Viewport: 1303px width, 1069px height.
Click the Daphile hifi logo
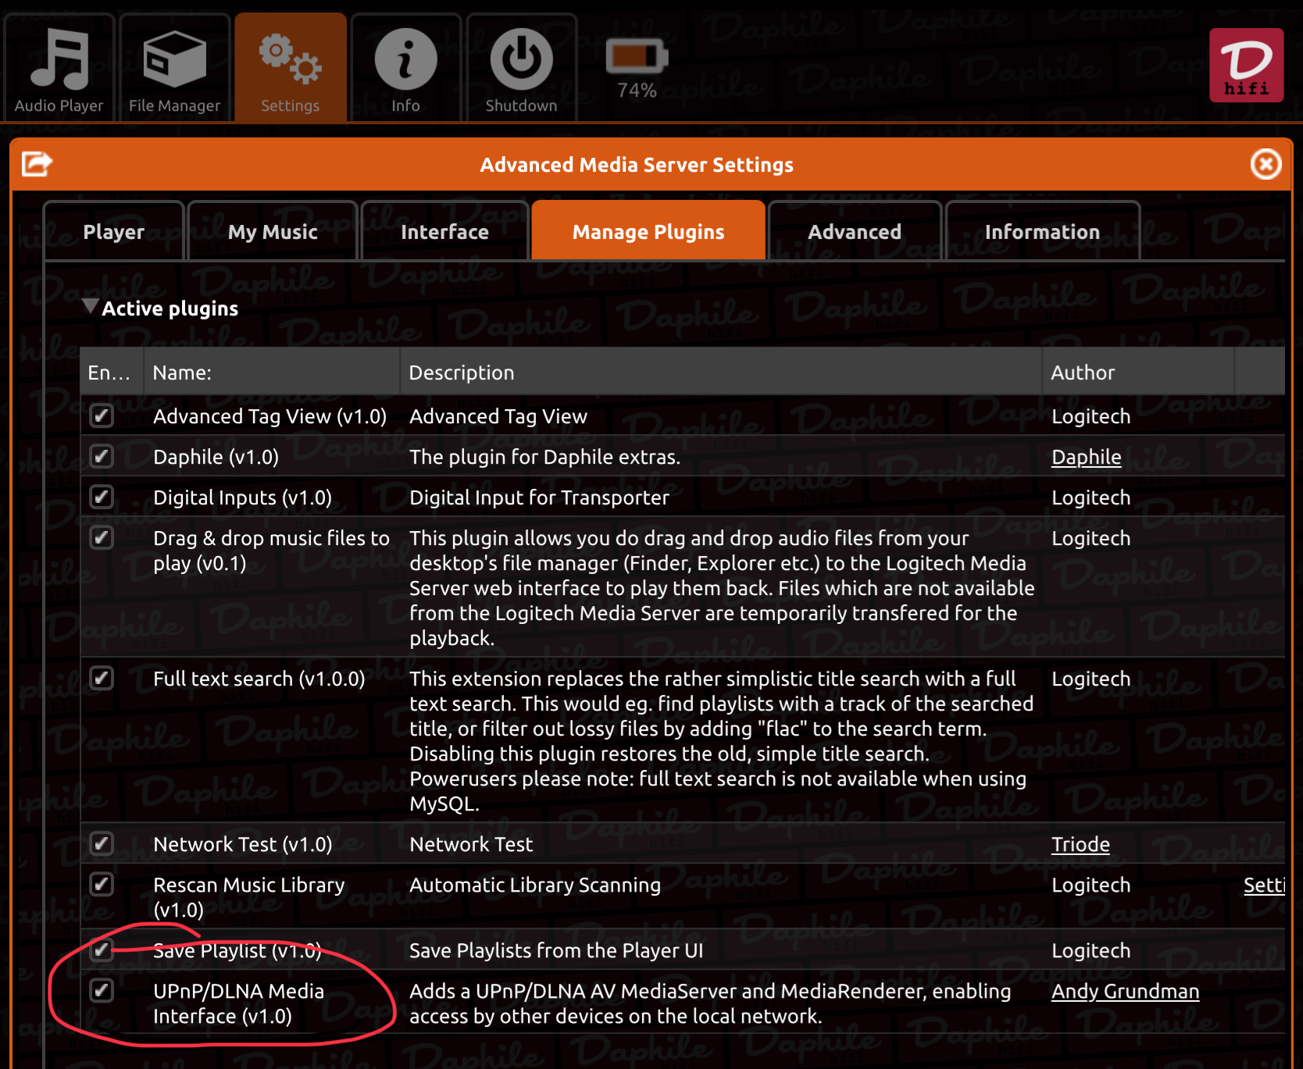[1247, 66]
